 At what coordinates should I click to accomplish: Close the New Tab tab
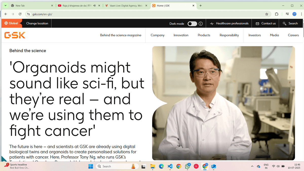coord(52,6)
